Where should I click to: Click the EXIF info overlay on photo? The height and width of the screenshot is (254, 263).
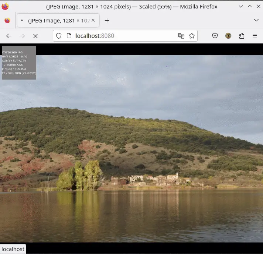tap(19, 63)
